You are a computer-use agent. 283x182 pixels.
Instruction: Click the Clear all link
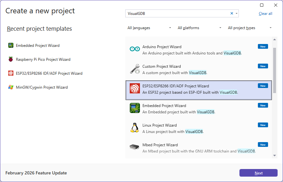pyautogui.click(x=265, y=14)
